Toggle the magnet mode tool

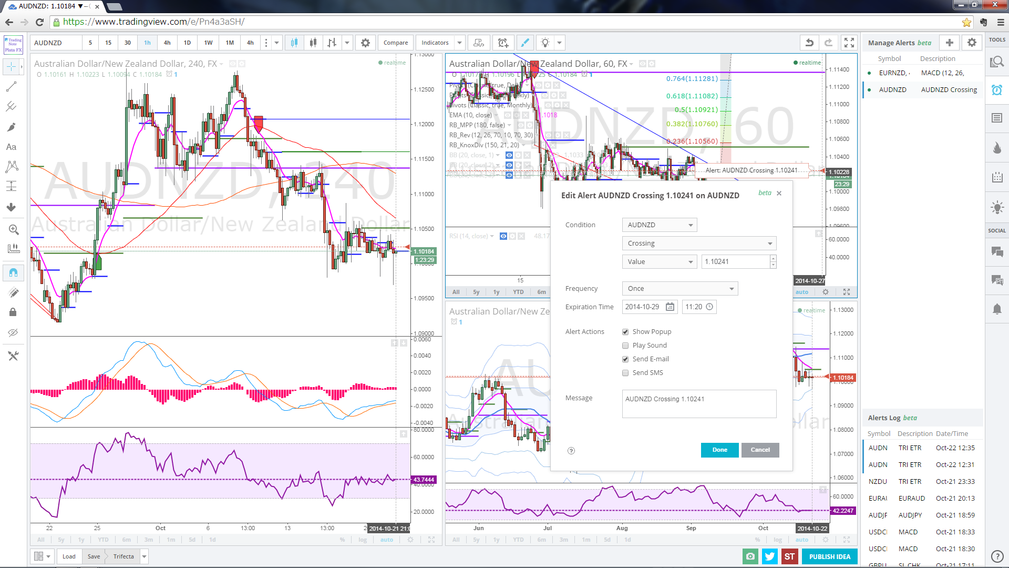click(x=13, y=272)
